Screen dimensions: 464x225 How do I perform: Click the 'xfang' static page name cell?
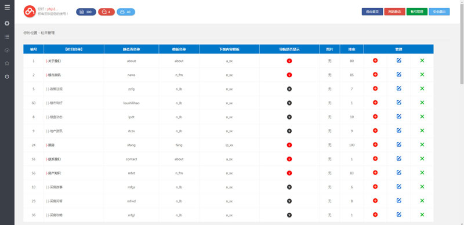(132, 145)
